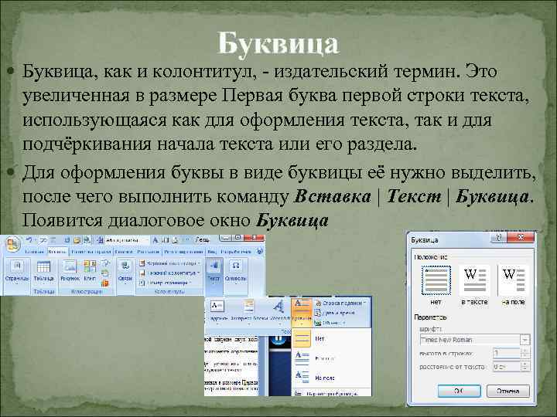Select 'На поле' in the Буквица dropdown menu
The image size is (557, 417).
pyautogui.click(x=331, y=378)
